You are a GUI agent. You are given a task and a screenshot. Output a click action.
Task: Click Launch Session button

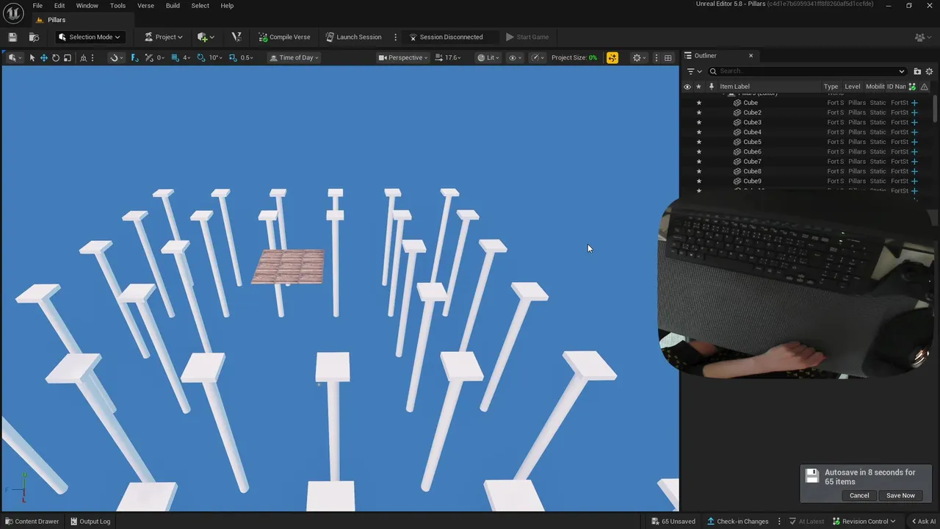(x=353, y=37)
